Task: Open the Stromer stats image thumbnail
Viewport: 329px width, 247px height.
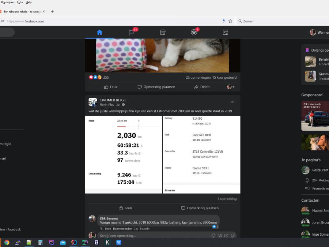Action: coord(124,154)
